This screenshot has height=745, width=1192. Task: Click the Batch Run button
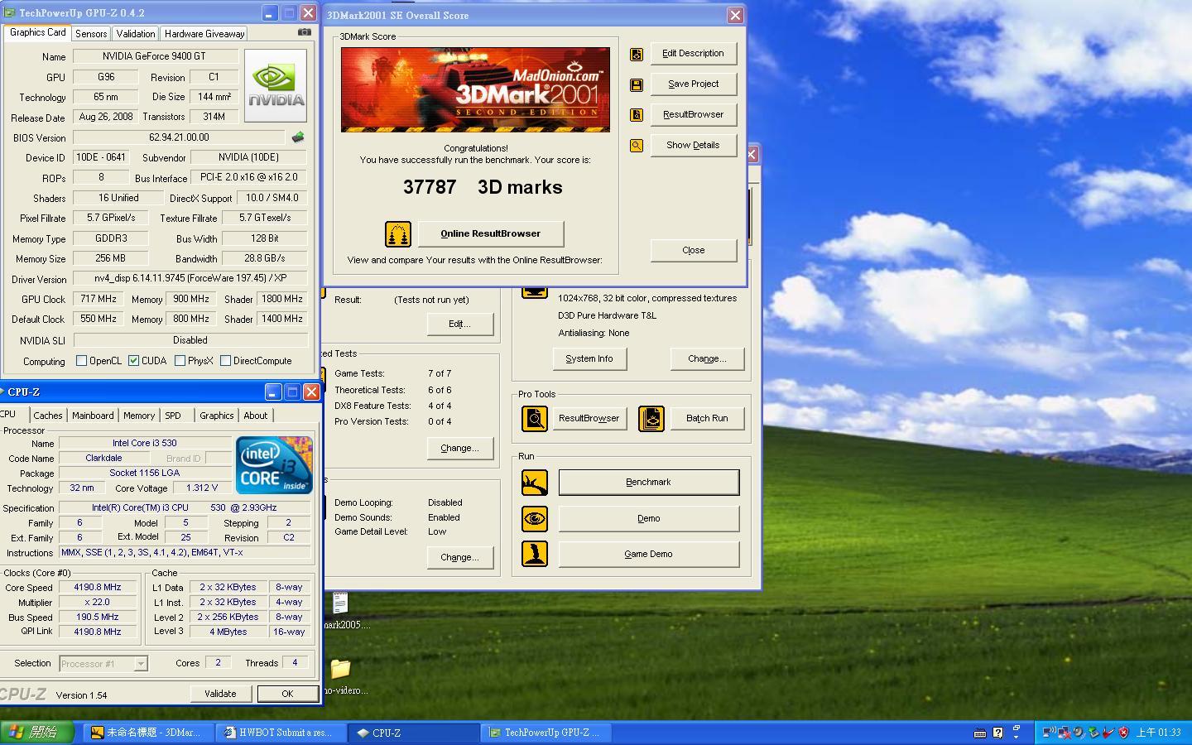(707, 419)
